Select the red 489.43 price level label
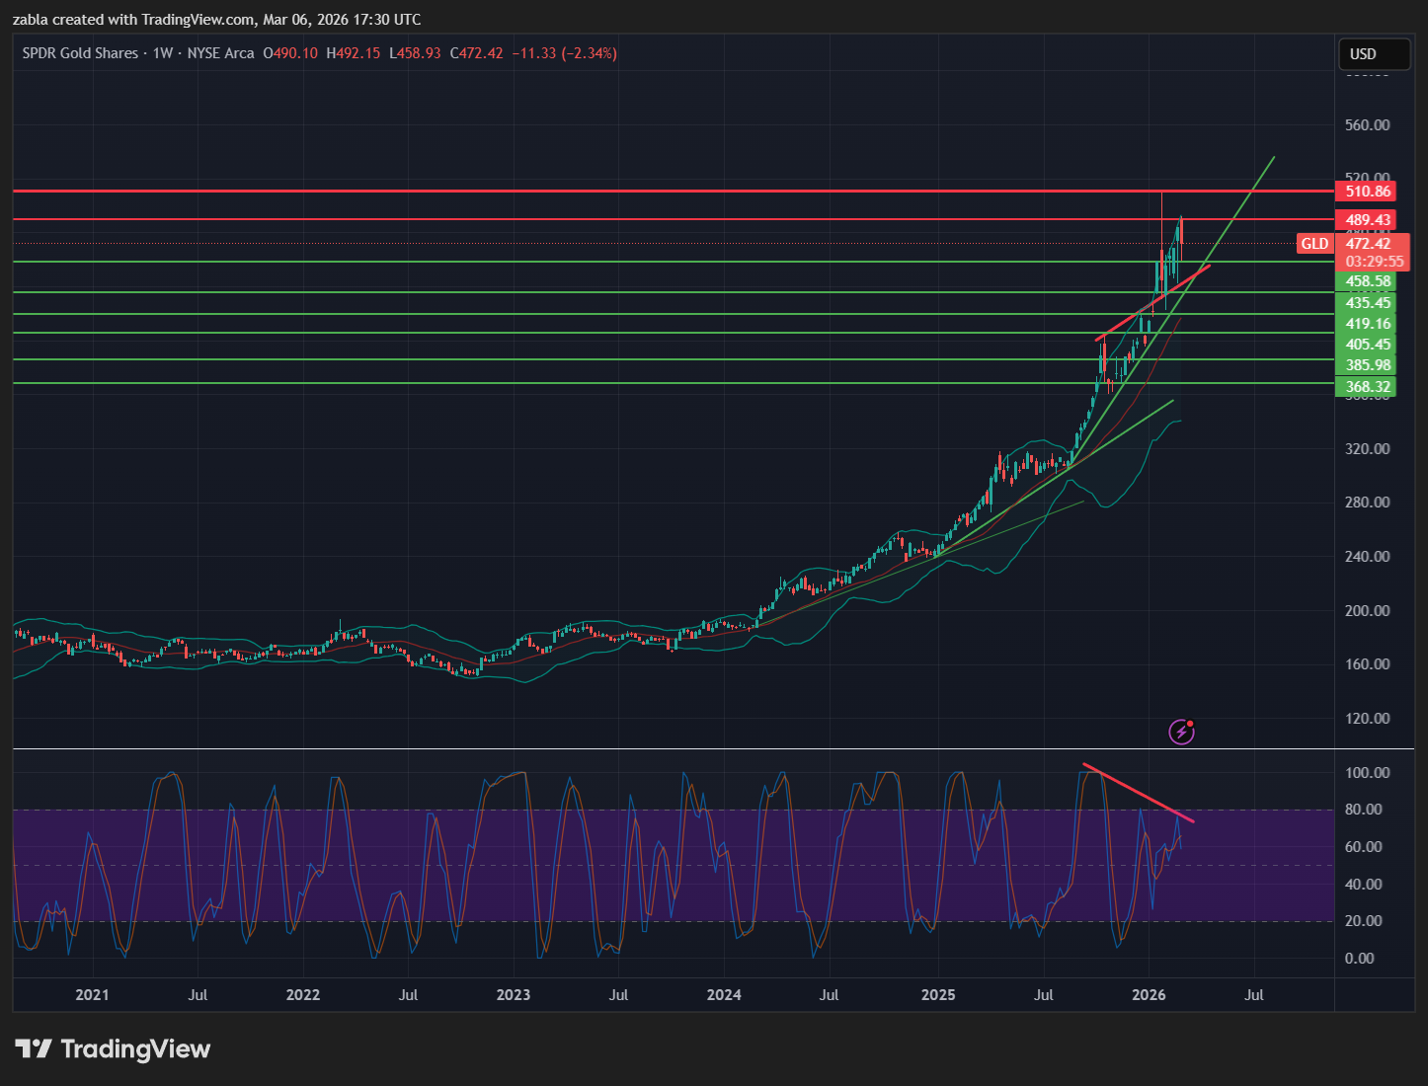Screen dimensions: 1428x1086 (x=1368, y=220)
